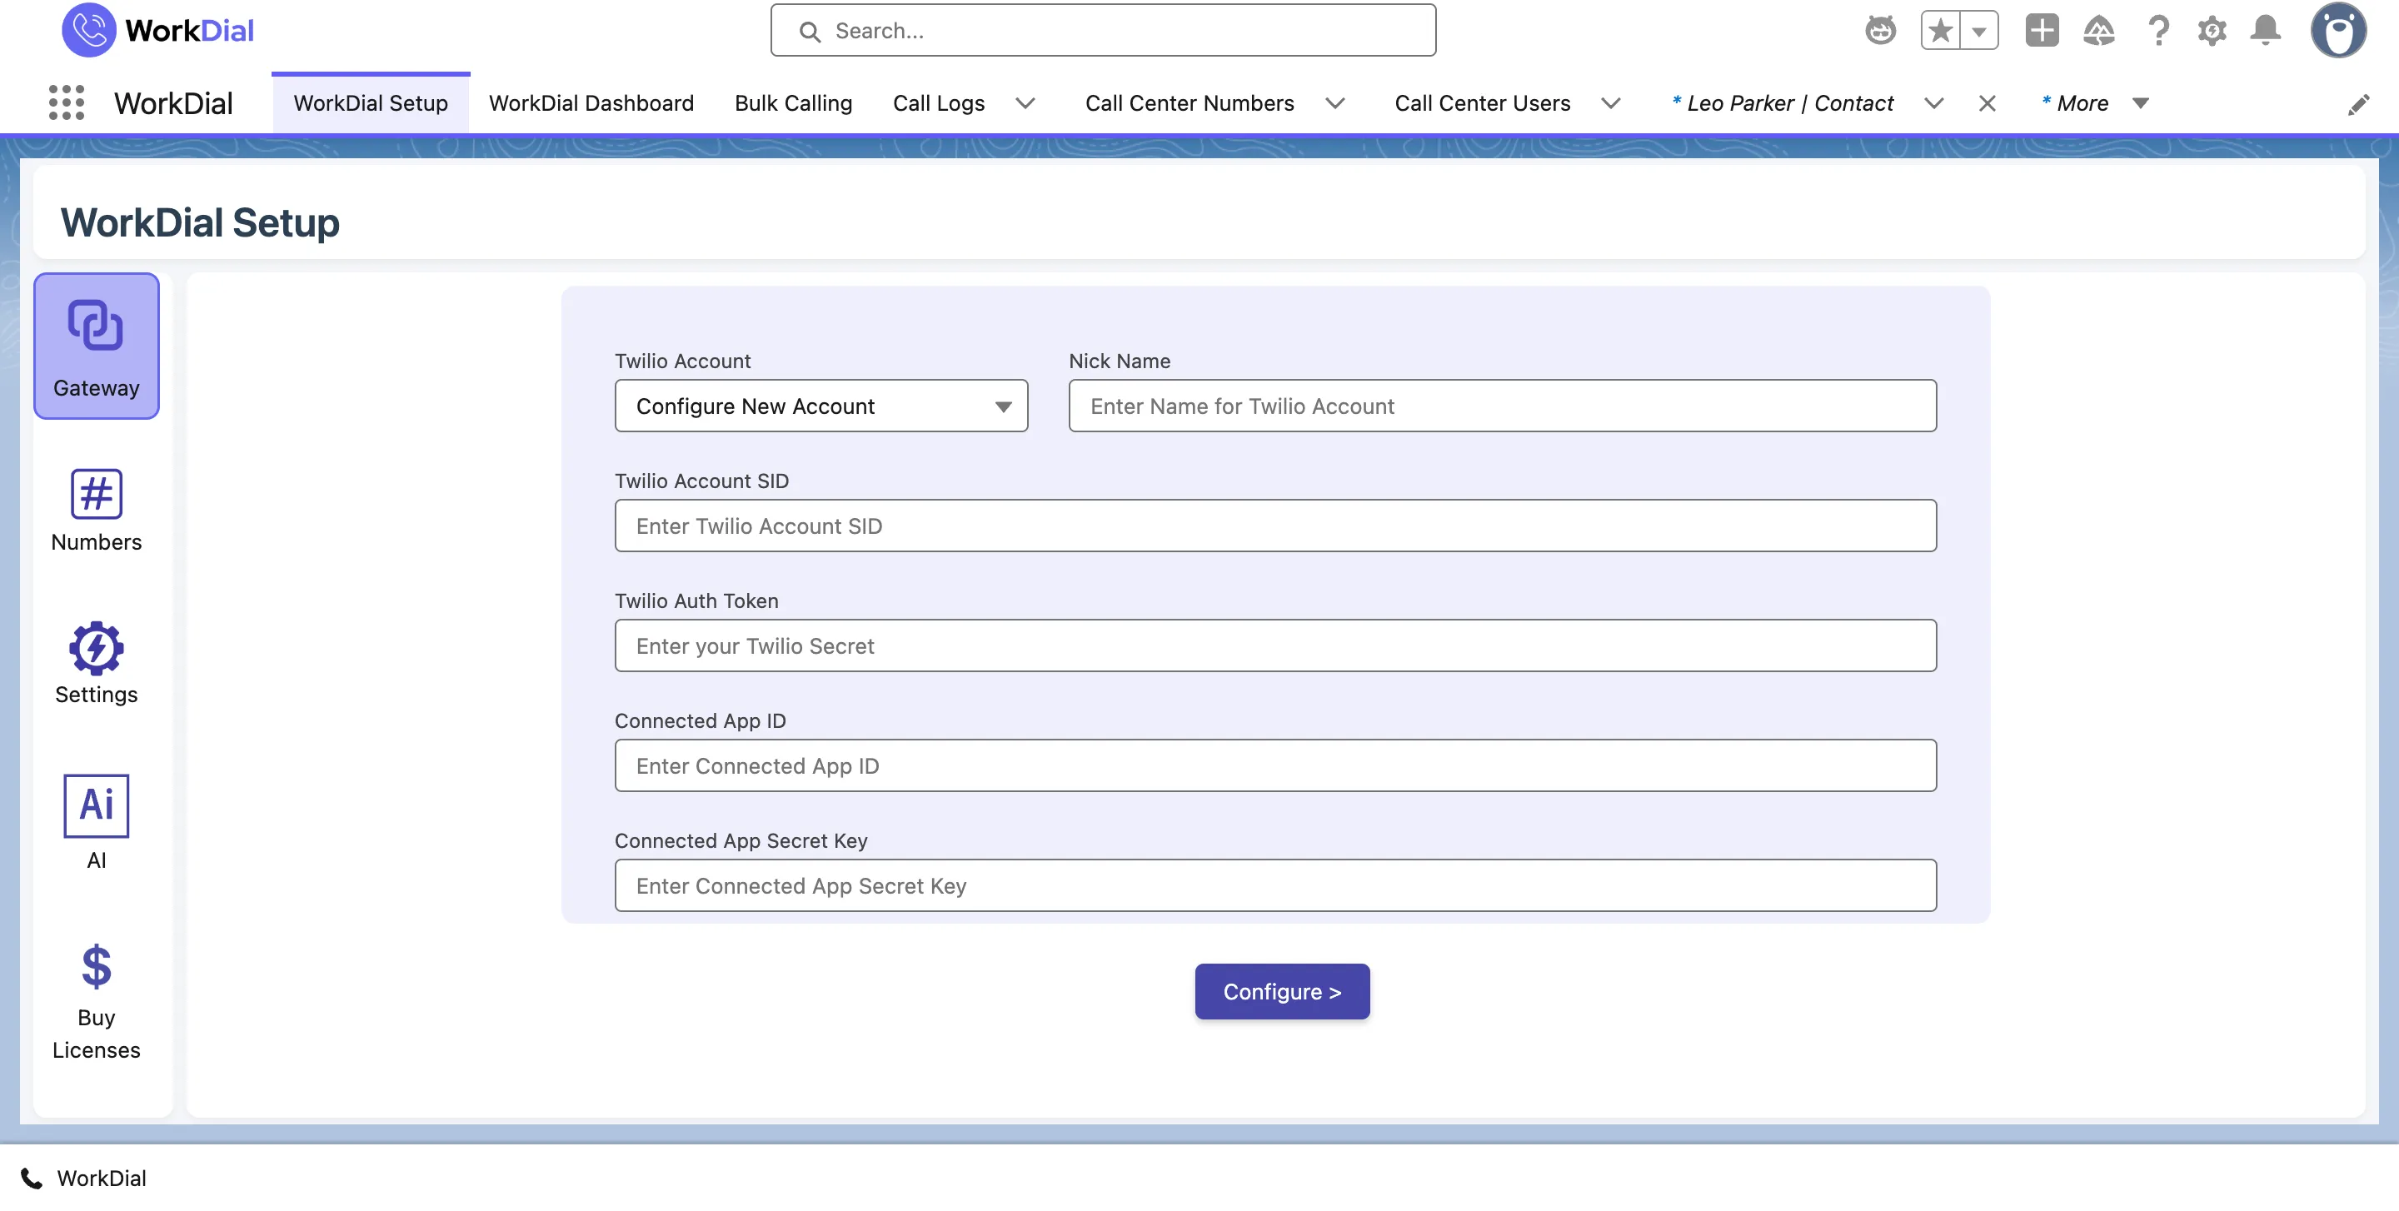Open the Settings gear-bolt section
2399x1211 pixels.
96,664
